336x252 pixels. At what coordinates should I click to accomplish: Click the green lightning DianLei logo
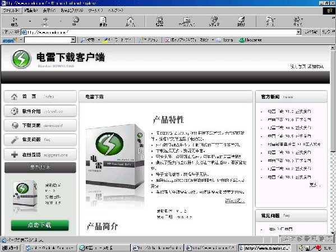(x=21, y=59)
